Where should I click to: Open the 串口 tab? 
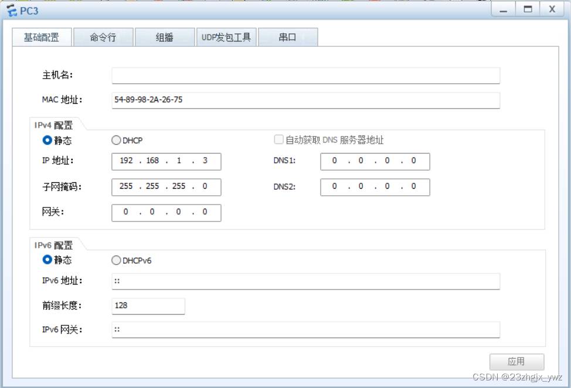[288, 37]
